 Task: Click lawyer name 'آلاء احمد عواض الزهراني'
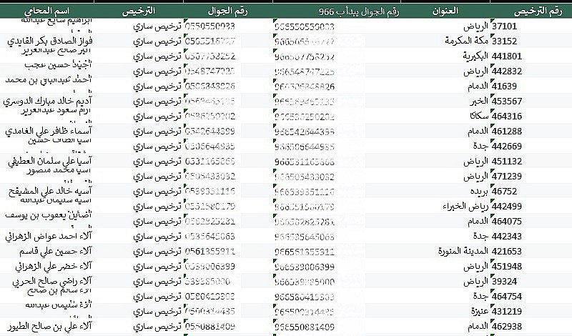point(49,236)
